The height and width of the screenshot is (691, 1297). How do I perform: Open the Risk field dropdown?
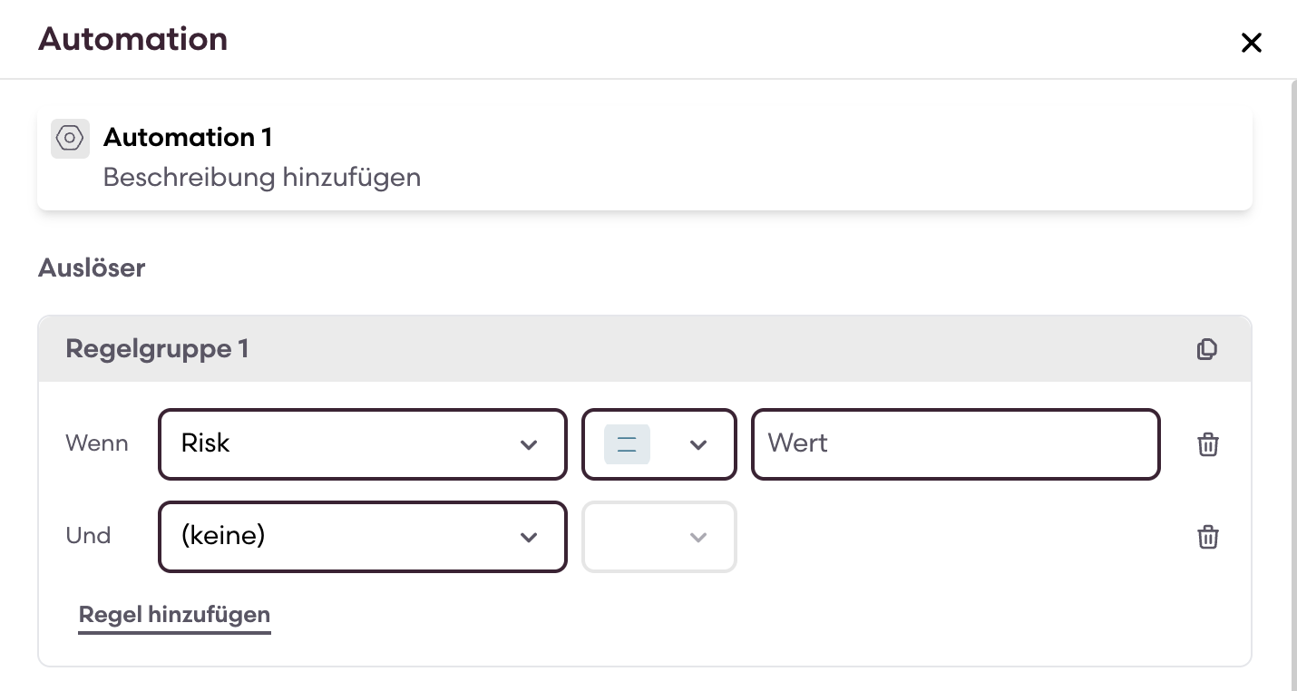(x=362, y=444)
